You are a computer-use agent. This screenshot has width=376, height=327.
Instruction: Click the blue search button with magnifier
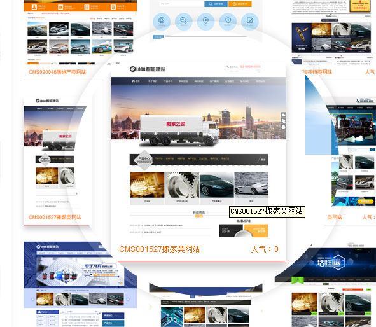[216, 4]
